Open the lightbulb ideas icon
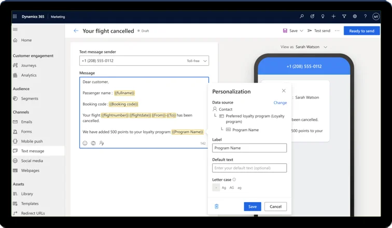 point(323,17)
